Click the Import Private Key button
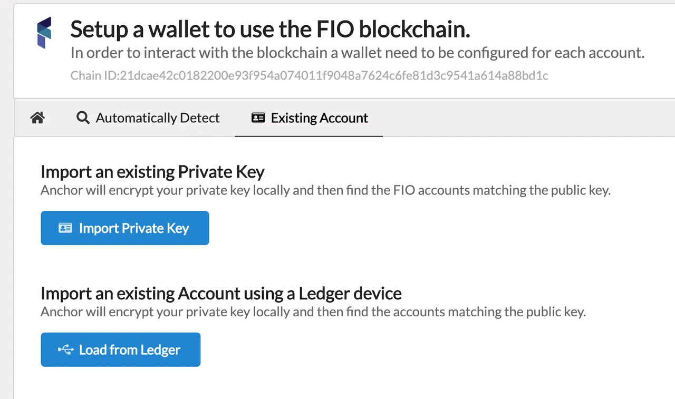The height and width of the screenshot is (399, 675). [125, 228]
